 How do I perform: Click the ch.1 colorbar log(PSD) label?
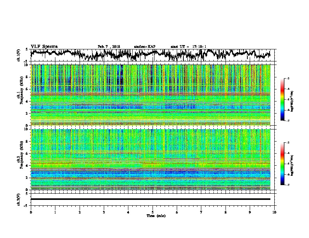pos(292,101)
